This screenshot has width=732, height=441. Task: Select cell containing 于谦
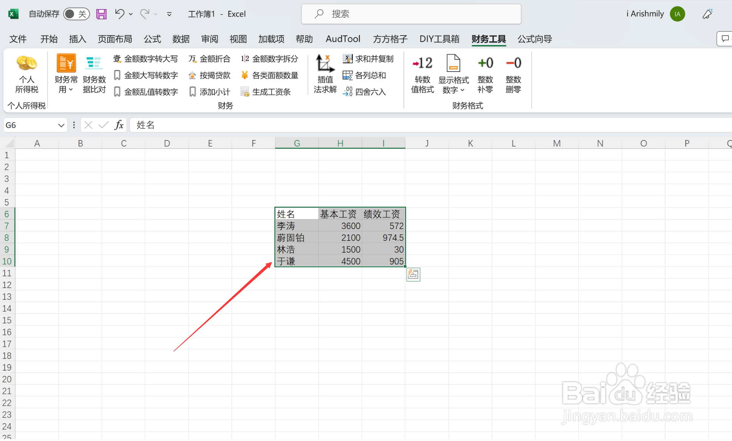coord(297,261)
